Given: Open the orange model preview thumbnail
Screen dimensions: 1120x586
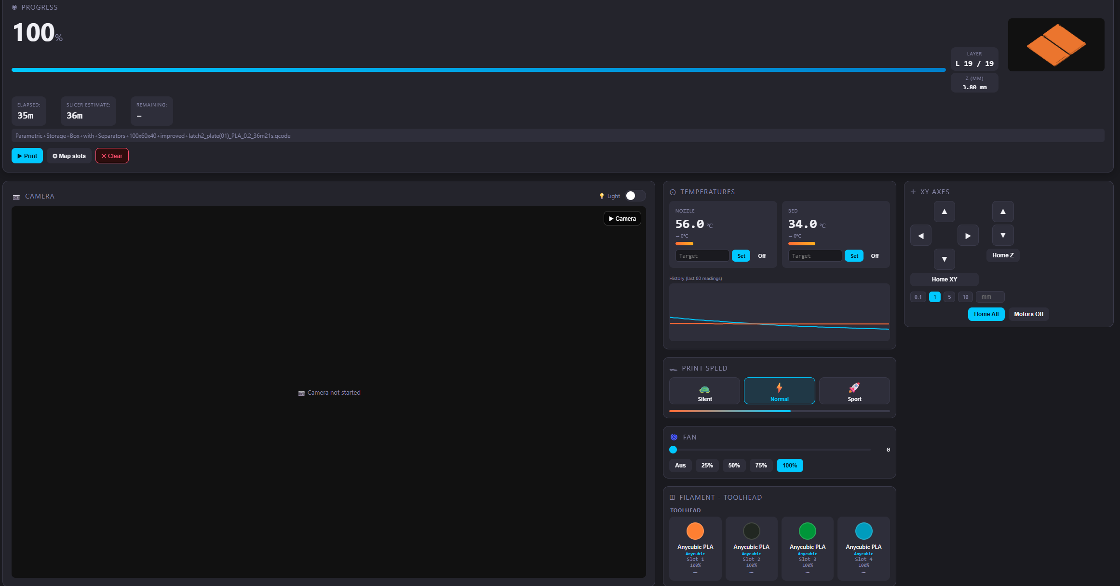Looking at the screenshot, I should point(1056,45).
